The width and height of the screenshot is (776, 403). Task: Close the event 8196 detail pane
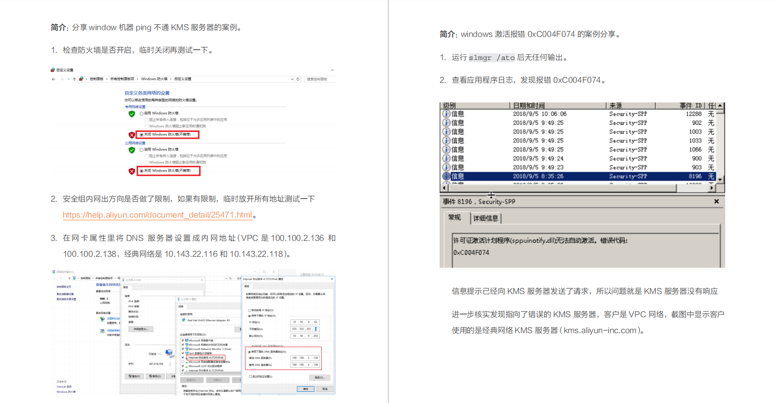(x=717, y=201)
